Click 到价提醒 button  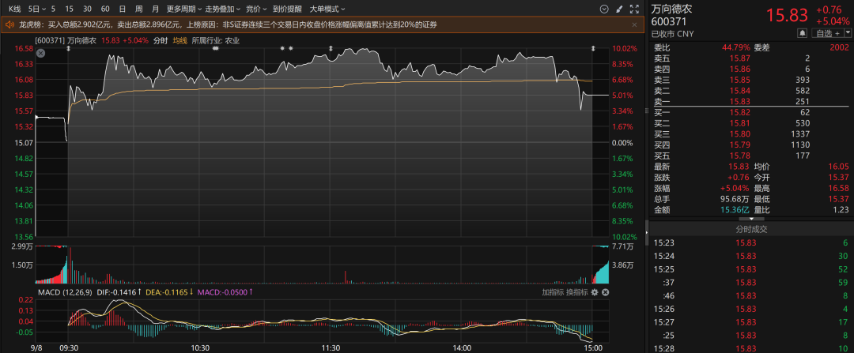coord(286,9)
